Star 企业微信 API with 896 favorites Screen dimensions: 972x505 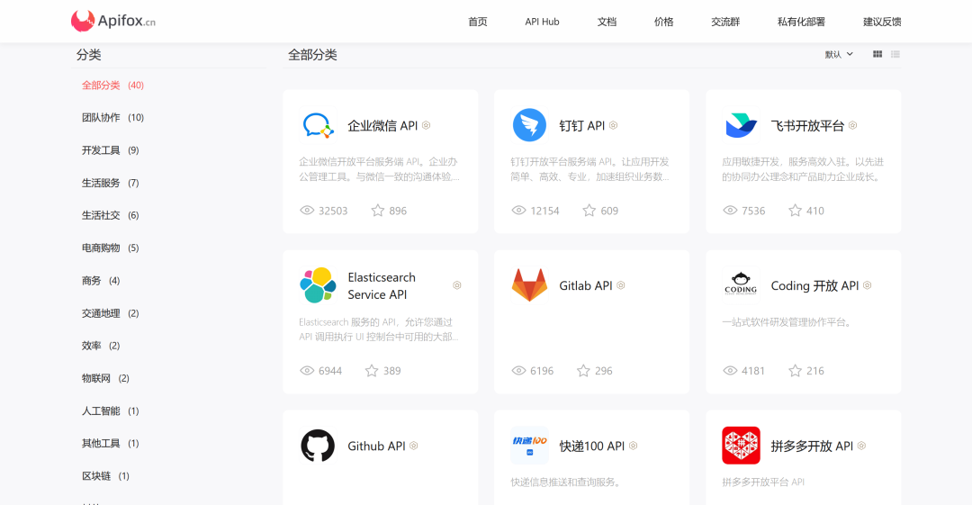tap(377, 211)
